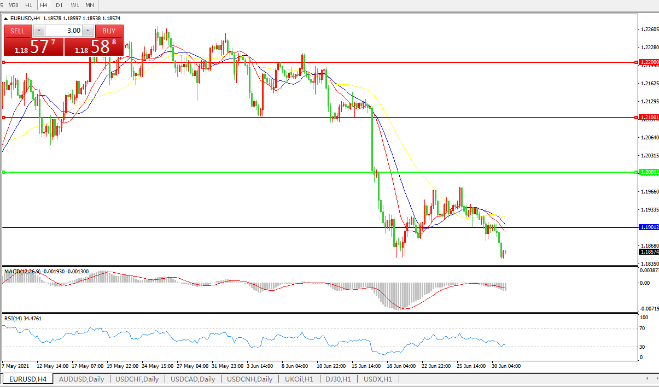Screen dimensions: 659x387
Task: Click the BUY button in trade panel
Action: [109, 31]
